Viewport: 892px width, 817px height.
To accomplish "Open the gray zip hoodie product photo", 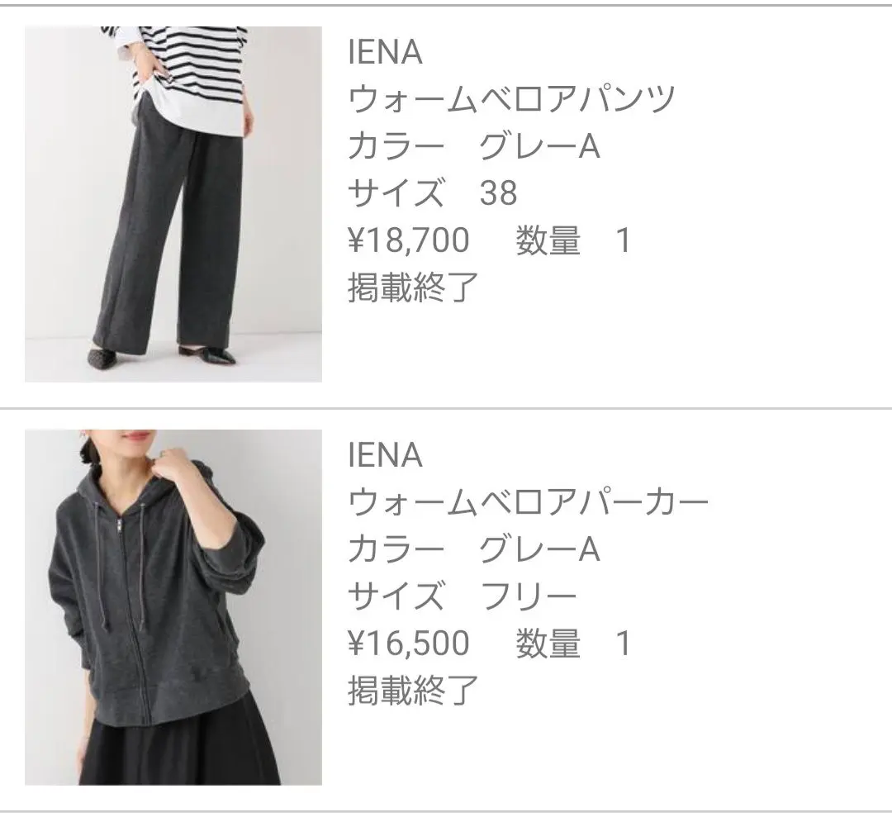I will click(x=173, y=607).
